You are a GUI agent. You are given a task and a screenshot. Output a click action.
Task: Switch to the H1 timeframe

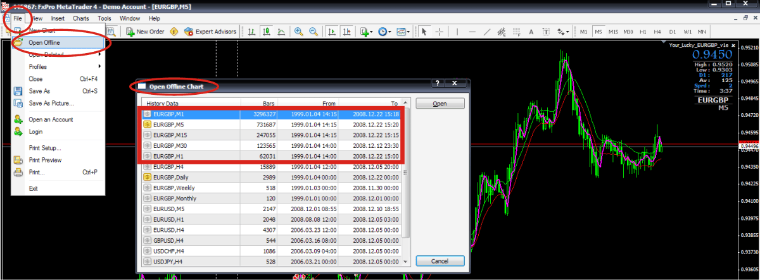[643, 31]
